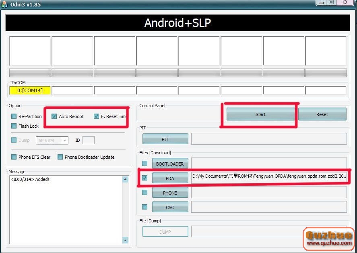Viewport: 357px width, 253px height.
Task: Select the yellow 0:[COM14] port box
Action: tap(30, 90)
